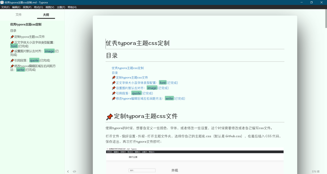
Task: Click the 576 词 word count
Action: click(316, 171)
